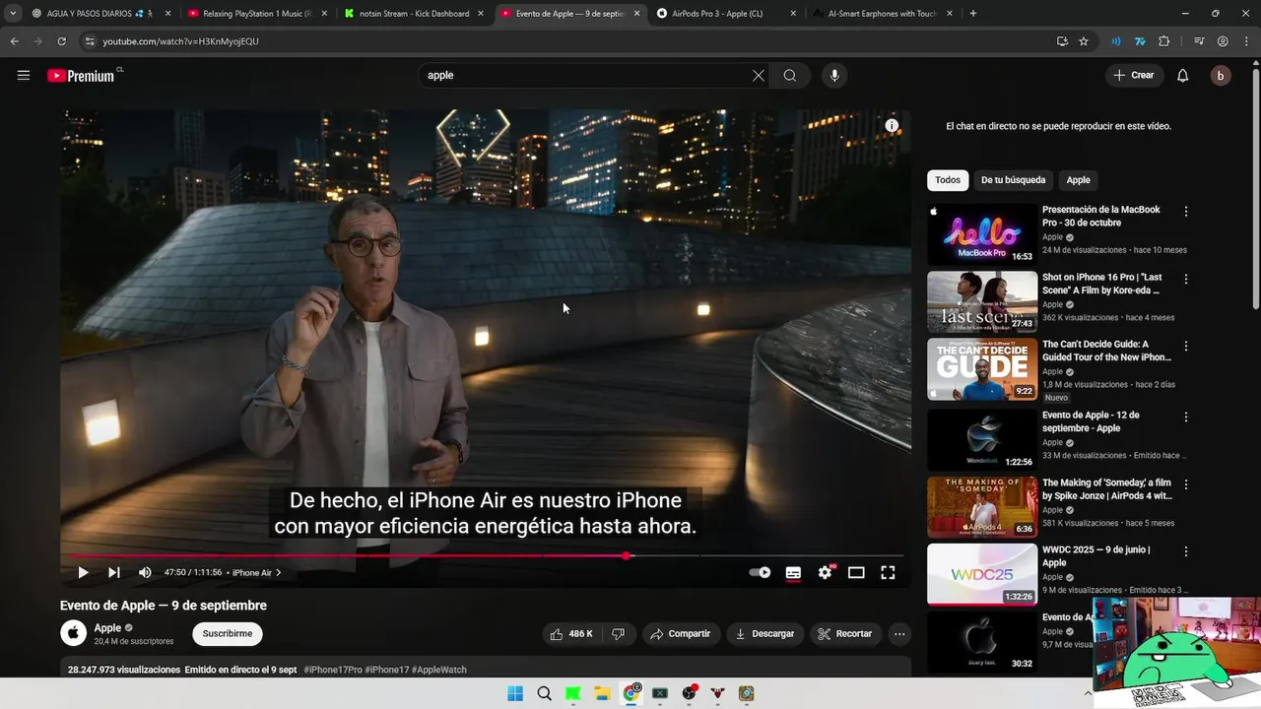Open the tab search dropdown arrow
The width and height of the screenshot is (1261, 709).
(13, 14)
